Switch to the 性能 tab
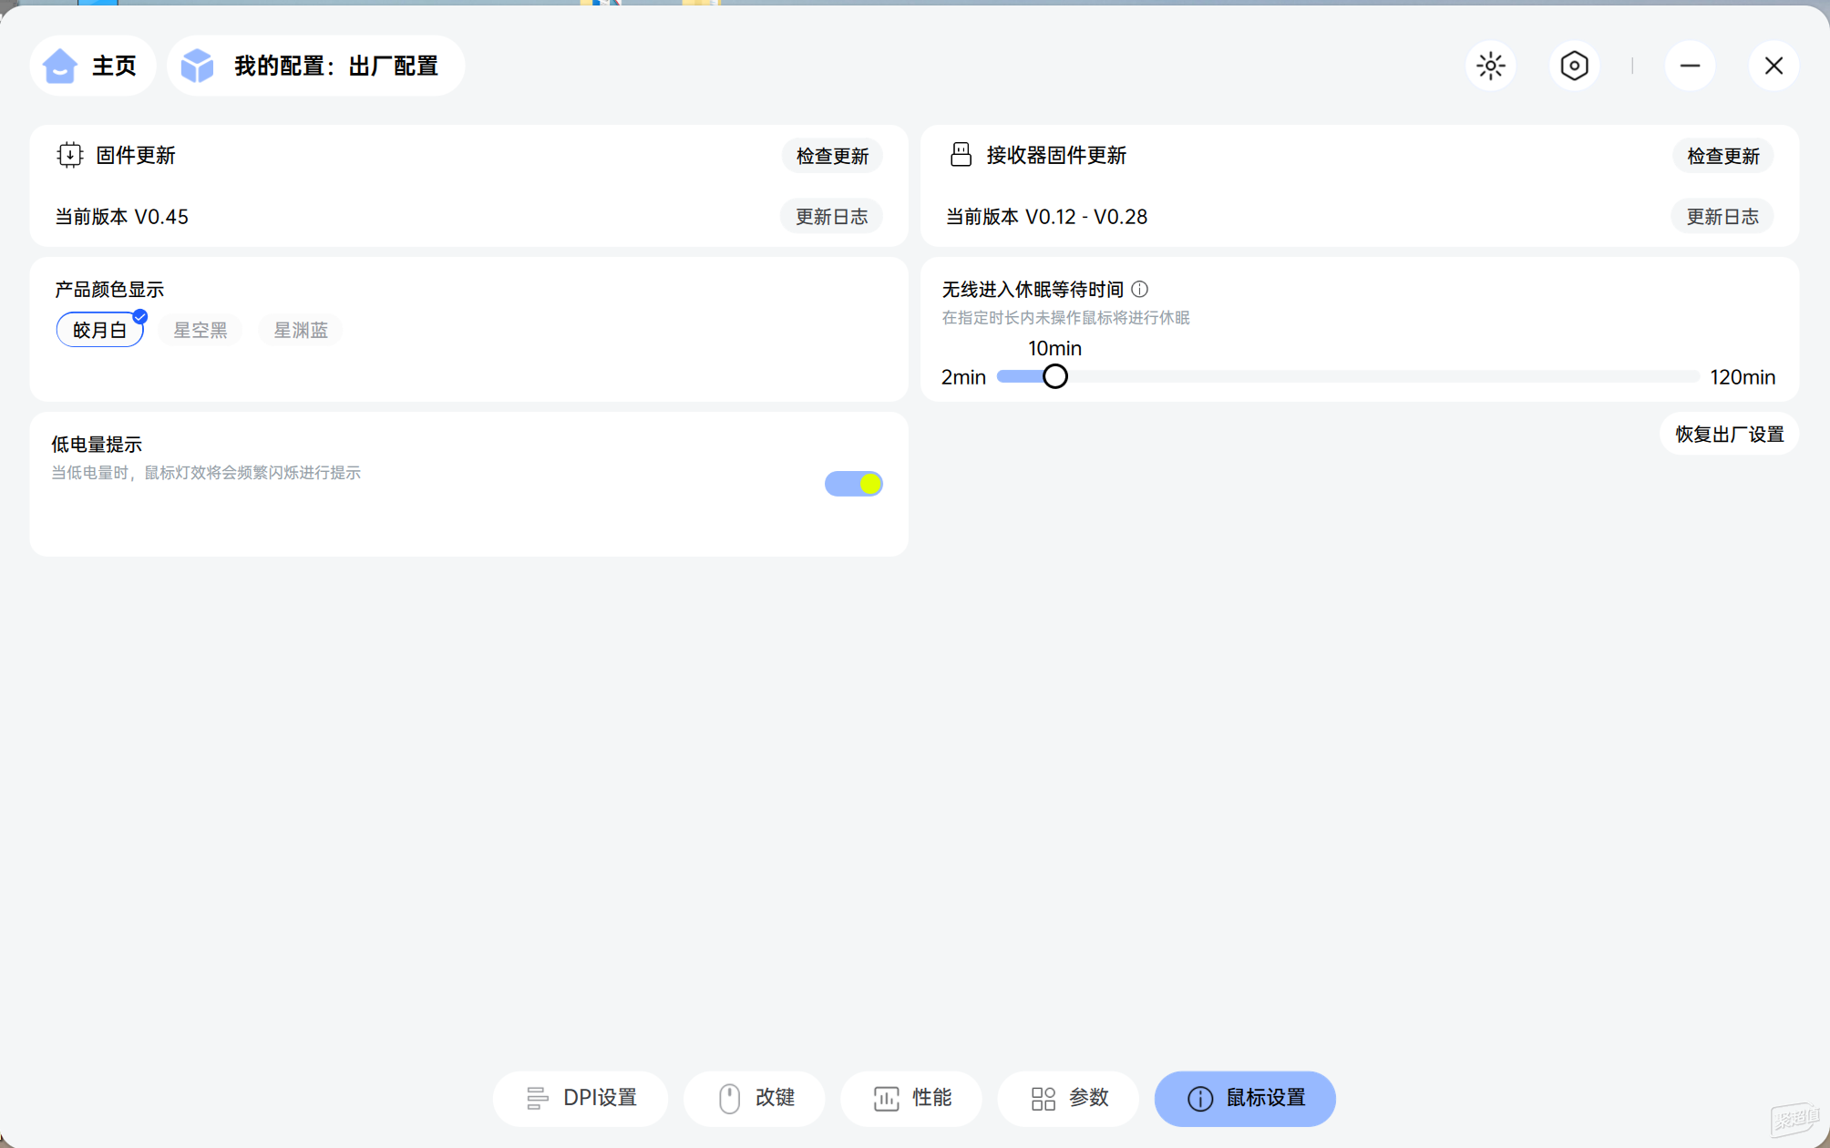The height and width of the screenshot is (1148, 1830). click(911, 1098)
